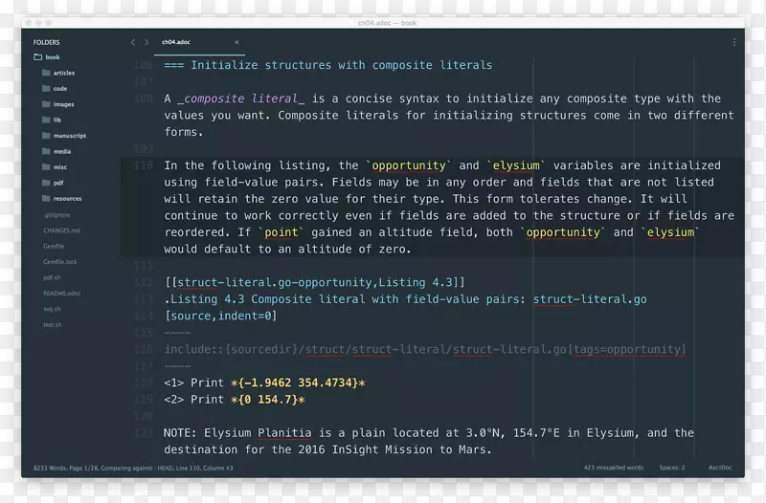Viewport: 766px width, 503px height.
Task: Click the book root folder icon
Action: point(37,57)
